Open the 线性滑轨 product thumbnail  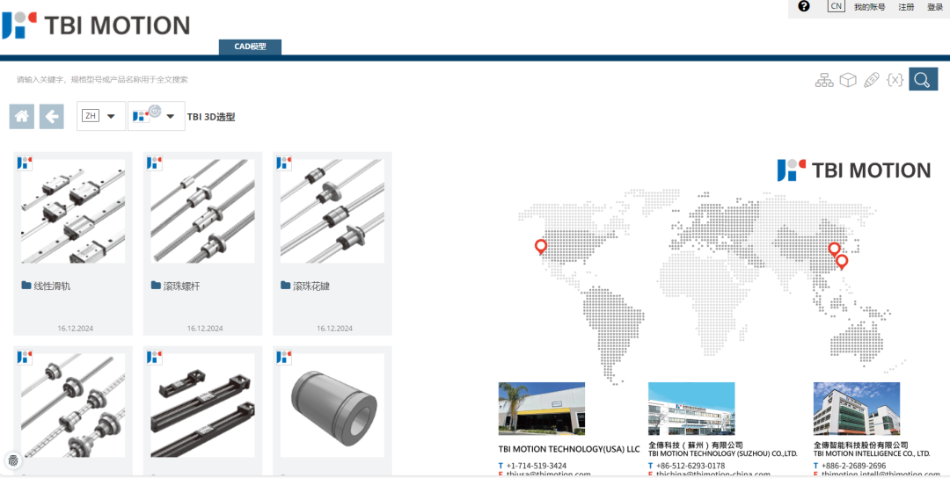pyautogui.click(x=73, y=211)
